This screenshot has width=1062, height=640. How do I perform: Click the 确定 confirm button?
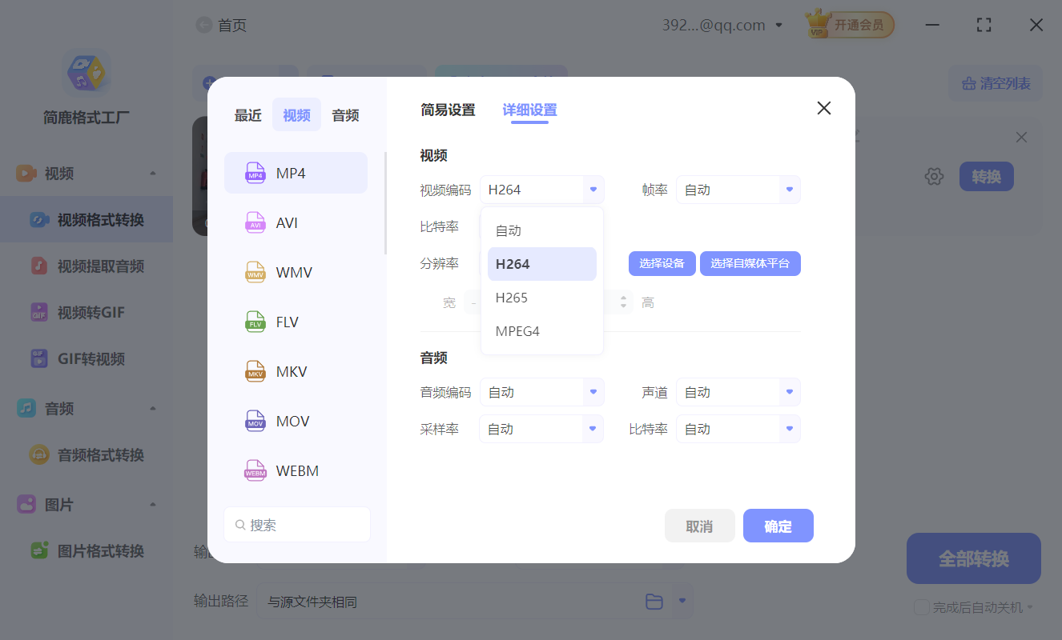[778, 526]
